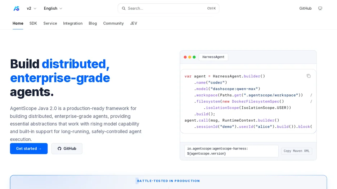Open the v2 version dropdown
337x189 pixels.
31,8
